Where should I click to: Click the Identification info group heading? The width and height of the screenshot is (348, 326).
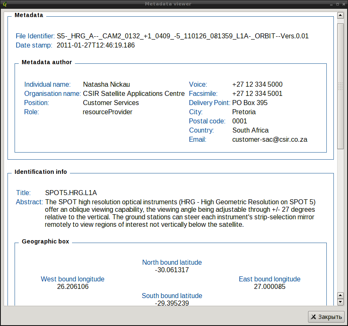click(41, 172)
